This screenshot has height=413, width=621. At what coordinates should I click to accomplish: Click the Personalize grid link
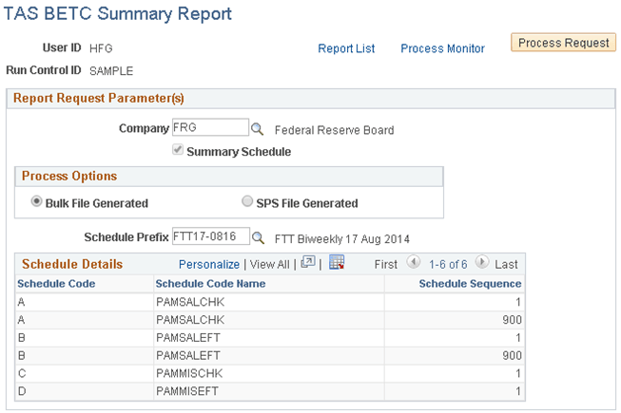click(x=209, y=264)
